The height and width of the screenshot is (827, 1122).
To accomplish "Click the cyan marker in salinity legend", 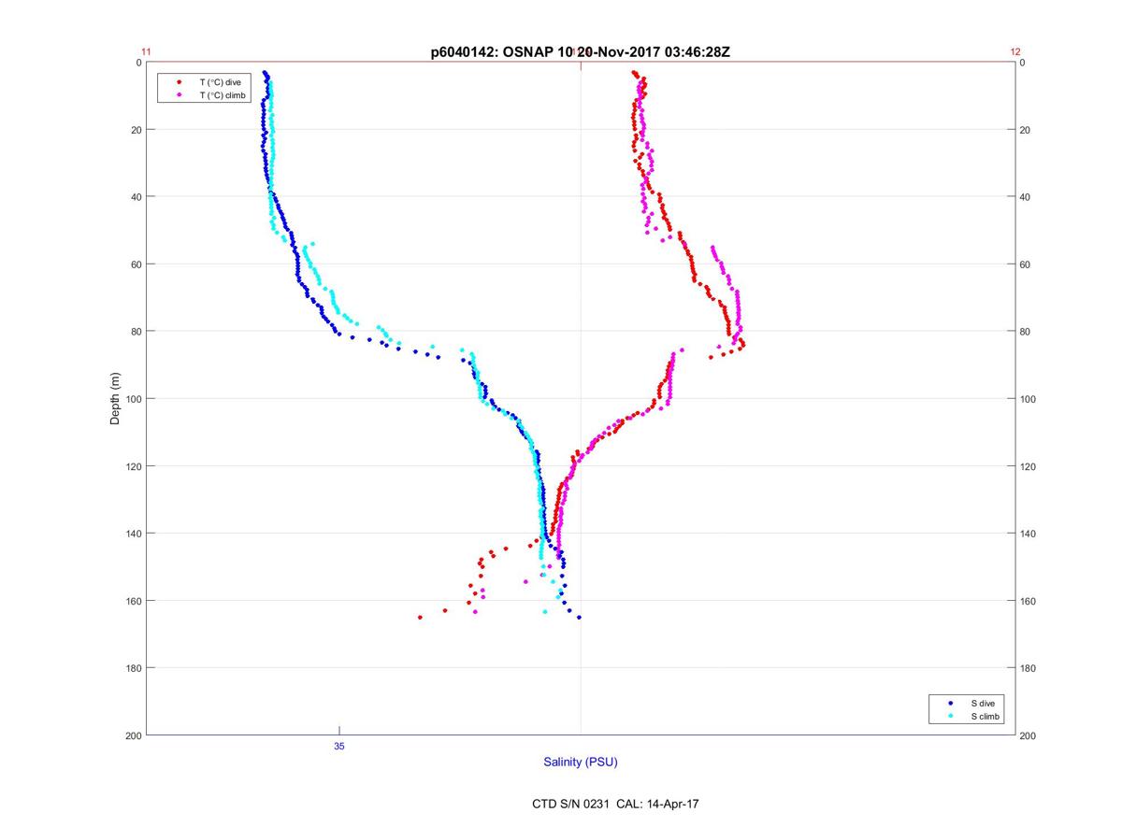I will coord(950,716).
